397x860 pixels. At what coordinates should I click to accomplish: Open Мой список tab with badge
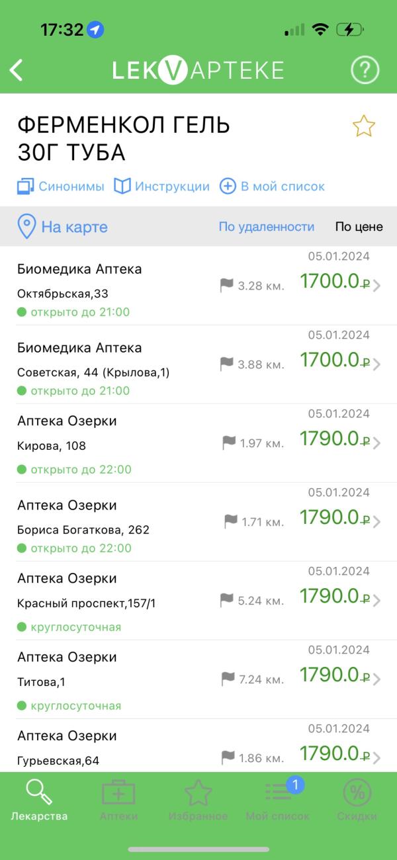point(277,800)
